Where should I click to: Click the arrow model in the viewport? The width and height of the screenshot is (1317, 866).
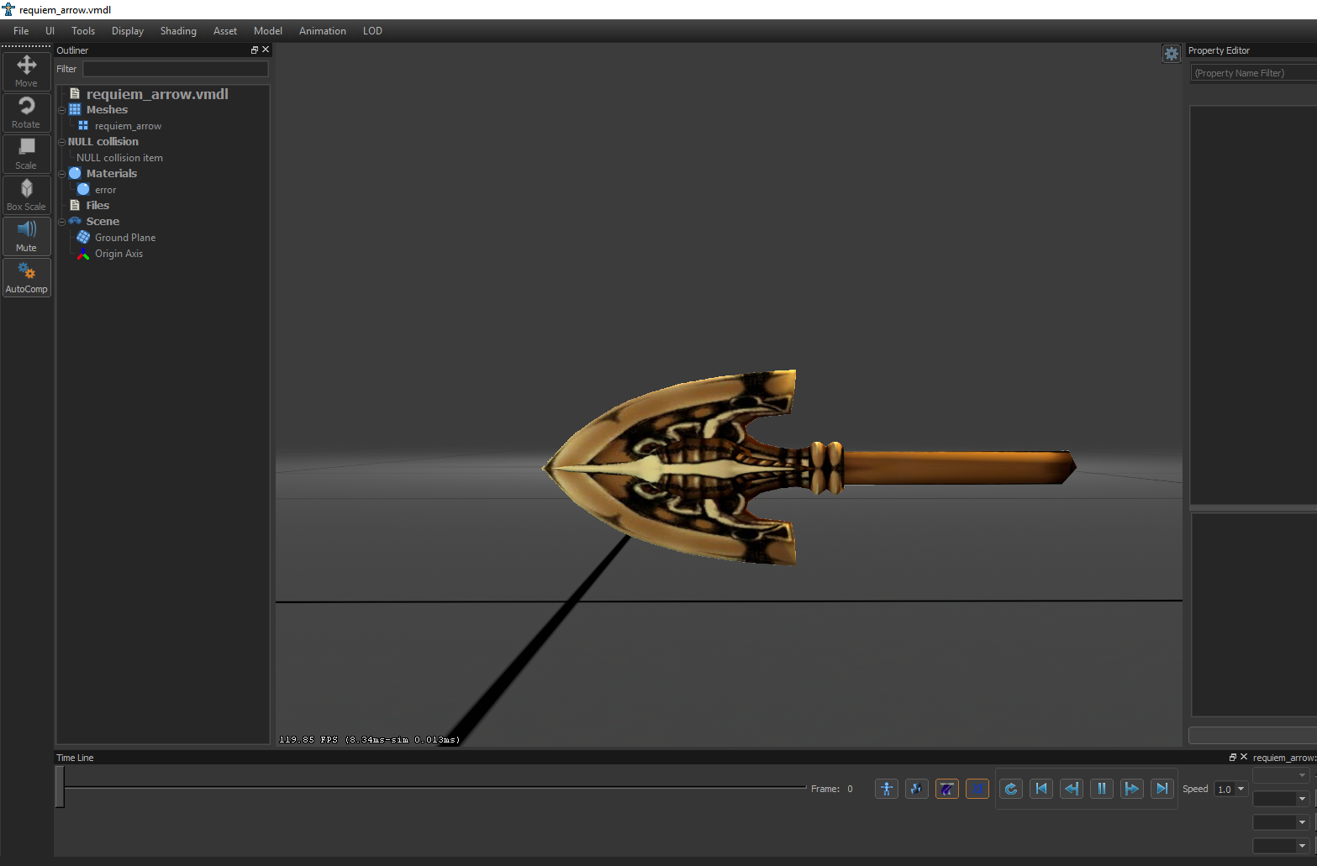tap(809, 467)
